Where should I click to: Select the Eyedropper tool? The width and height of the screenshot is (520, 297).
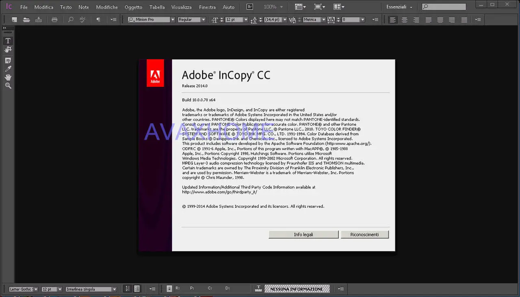[x=8, y=69]
